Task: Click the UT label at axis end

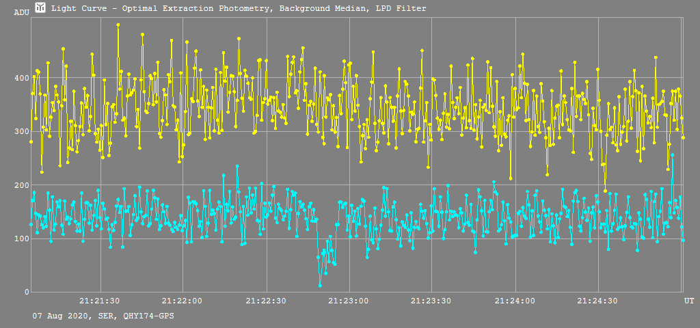Action: click(x=689, y=301)
